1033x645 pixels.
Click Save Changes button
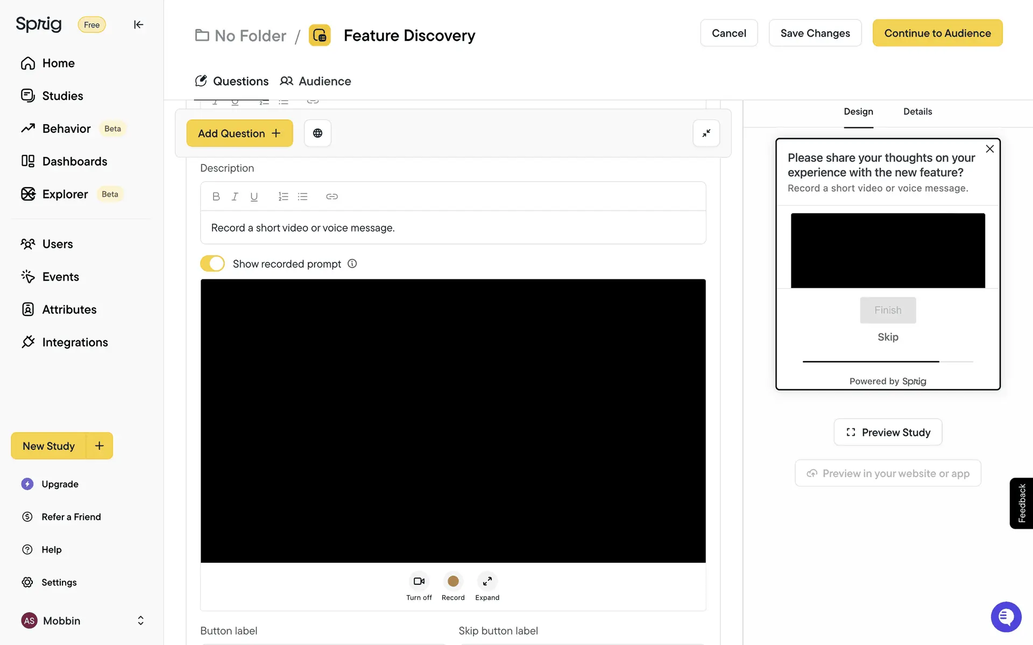point(815,33)
